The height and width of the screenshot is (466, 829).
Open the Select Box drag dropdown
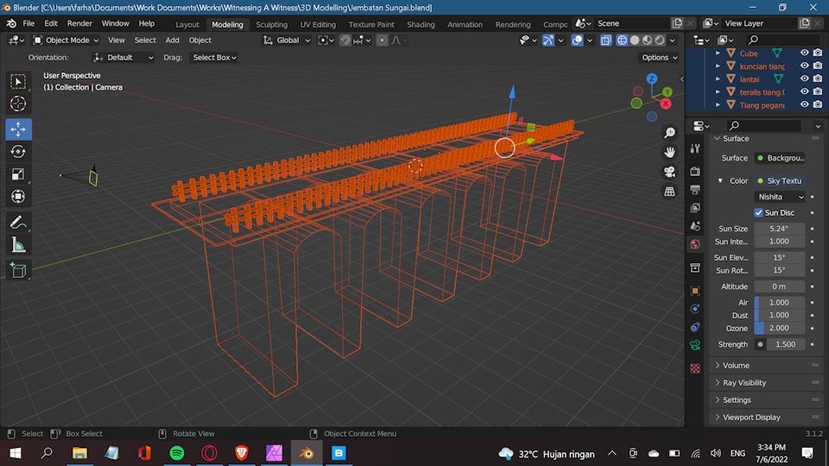coord(213,58)
